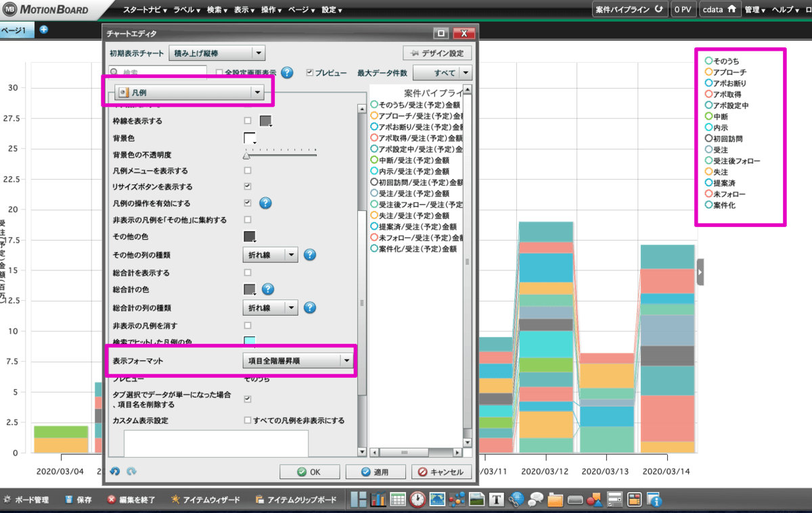
Task: Insert an image item from toolbar
Action: click(476, 500)
